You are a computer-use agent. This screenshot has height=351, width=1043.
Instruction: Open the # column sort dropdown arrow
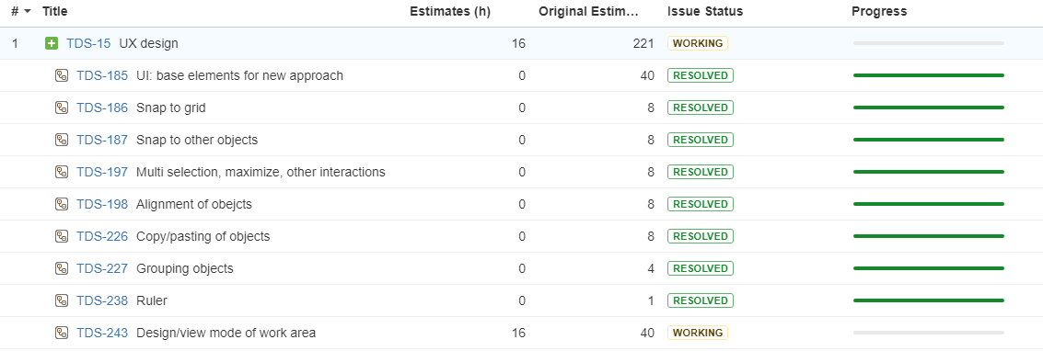click(28, 11)
